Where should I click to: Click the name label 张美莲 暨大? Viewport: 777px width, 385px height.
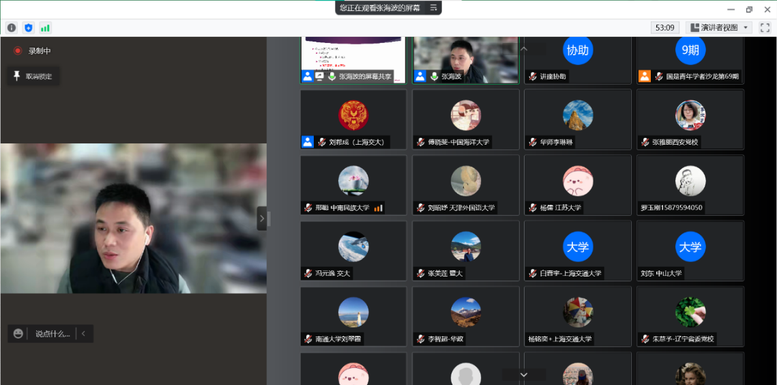[445, 273]
